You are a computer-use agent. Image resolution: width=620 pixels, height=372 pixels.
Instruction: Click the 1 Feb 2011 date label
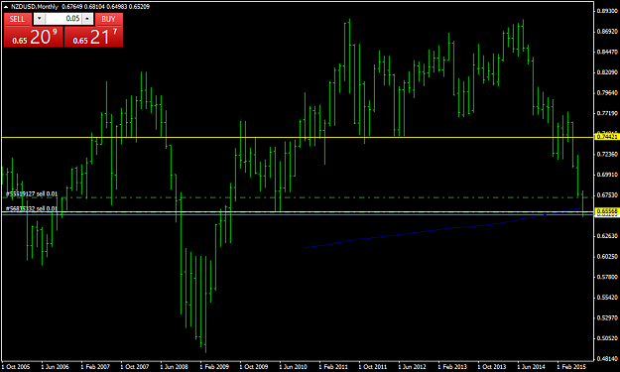click(x=333, y=367)
